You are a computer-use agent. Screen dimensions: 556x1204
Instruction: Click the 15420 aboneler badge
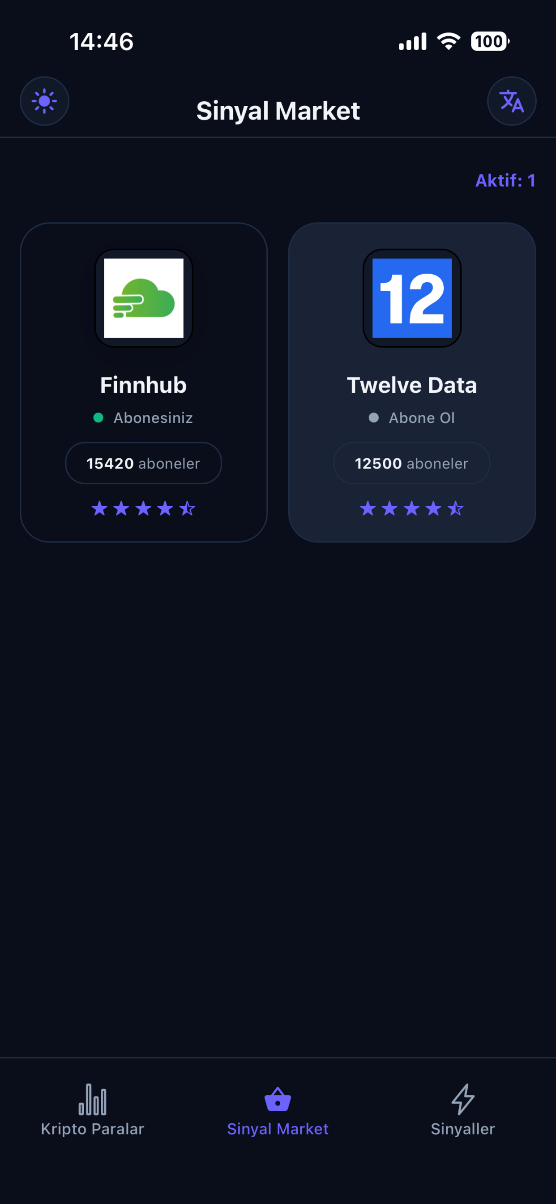143,463
